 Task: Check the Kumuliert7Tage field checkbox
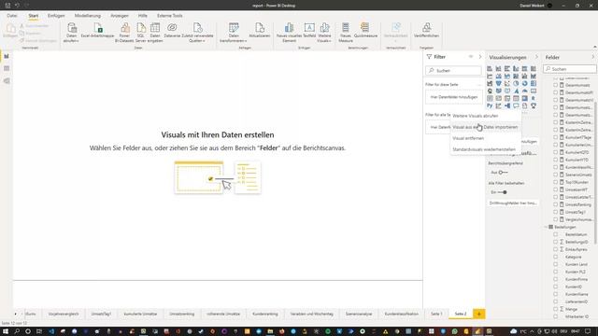(x=556, y=137)
